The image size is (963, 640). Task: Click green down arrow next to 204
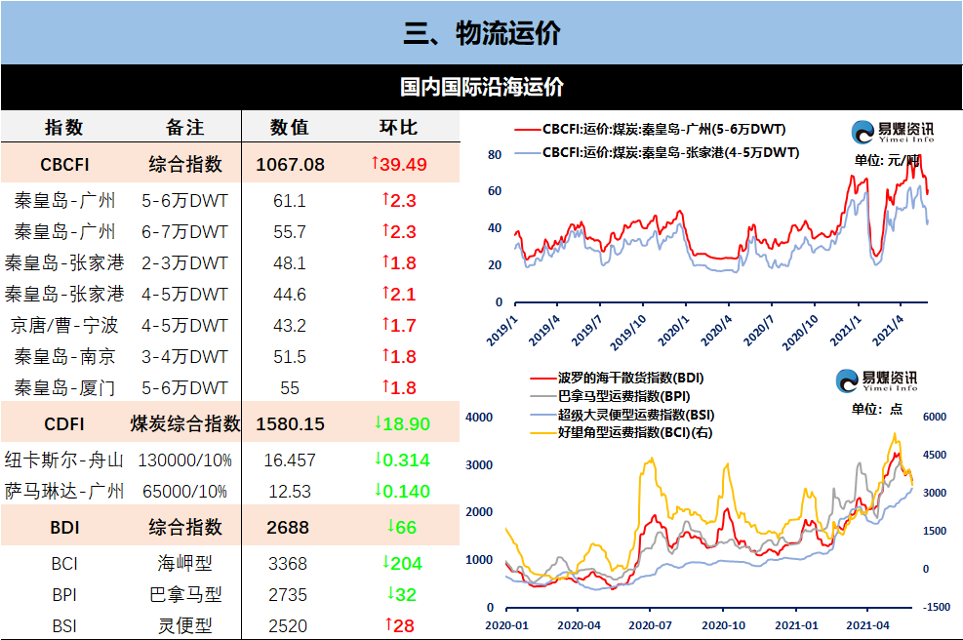click(x=385, y=562)
